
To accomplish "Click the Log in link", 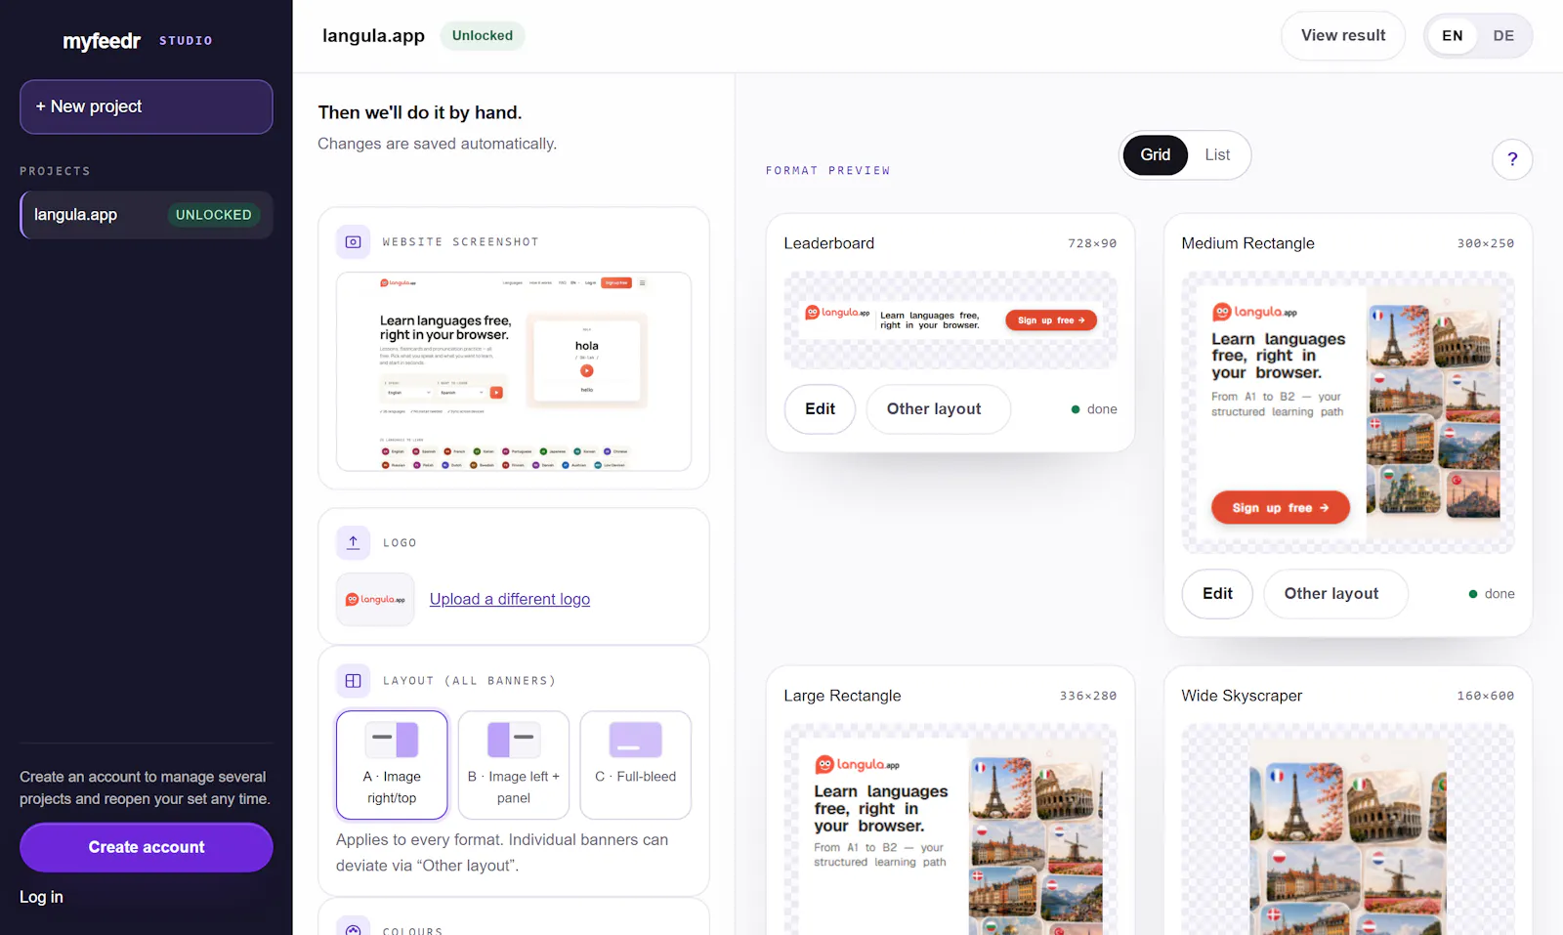I will [x=41, y=897].
